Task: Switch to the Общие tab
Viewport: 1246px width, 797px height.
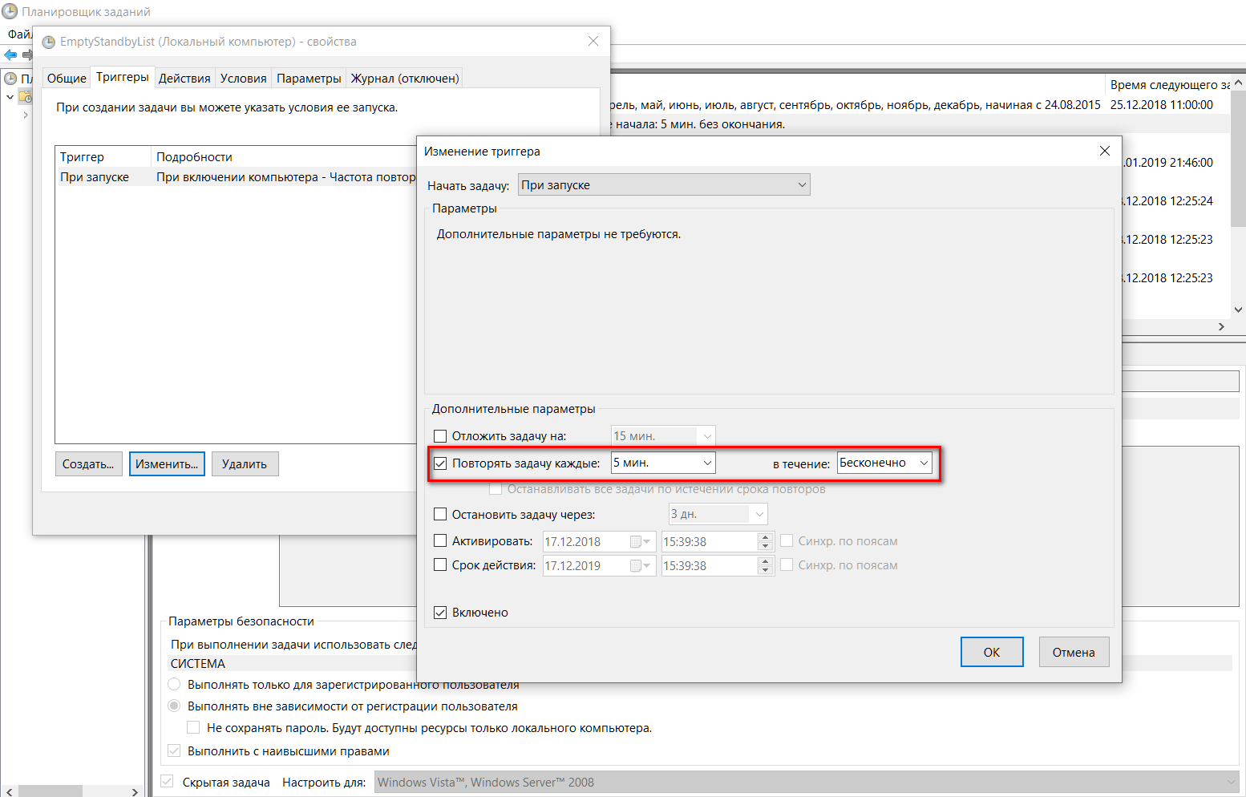Action: (x=67, y=78)
